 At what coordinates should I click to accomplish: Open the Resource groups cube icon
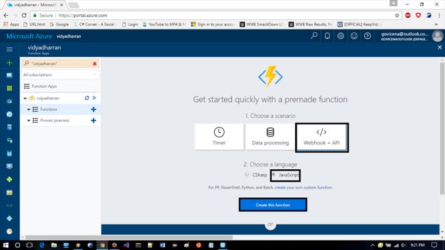(10, 101)
